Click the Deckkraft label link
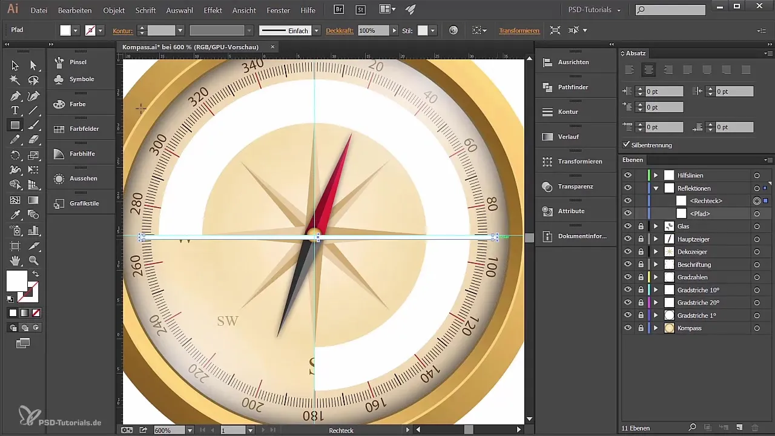The image size is (775, 436). pyautogui.click(x=340, y=30)
